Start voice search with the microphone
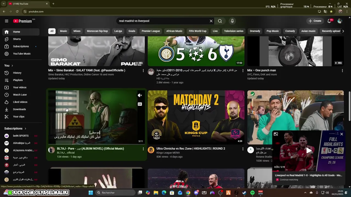Screen dimensions: 351x197 pyautogui.click(x=232, y=21)
